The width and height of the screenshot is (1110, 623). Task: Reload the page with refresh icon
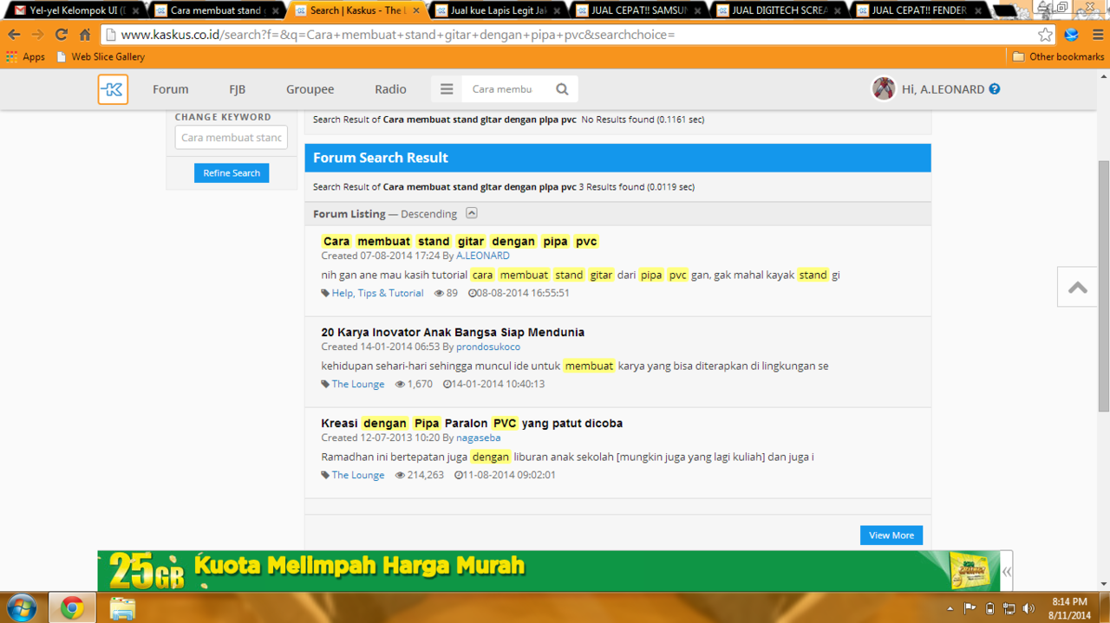coord(61,35)
